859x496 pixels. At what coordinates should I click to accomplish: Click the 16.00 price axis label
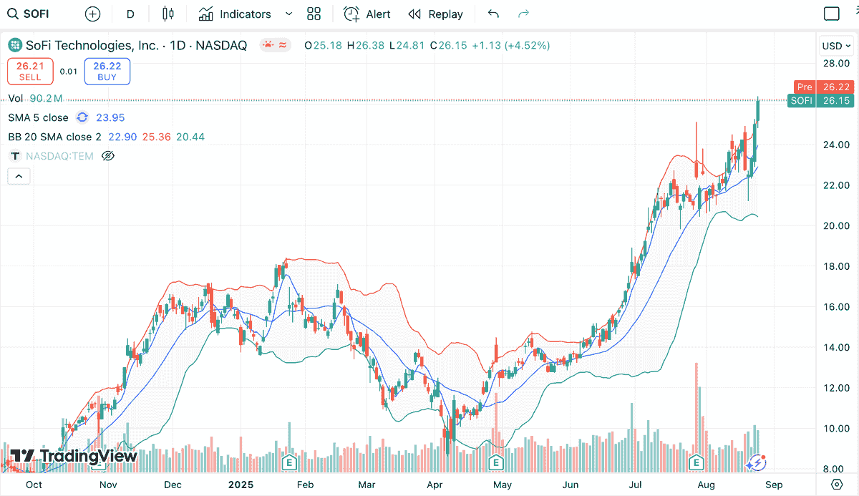coord(836,307)
